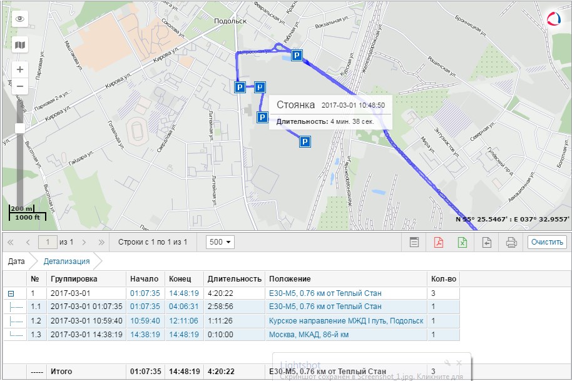The width and height of the screenshot is (572, 381).
Task: Click the 10:59:40 start time link
Action: pyautogui.click(x=145, y=321)
